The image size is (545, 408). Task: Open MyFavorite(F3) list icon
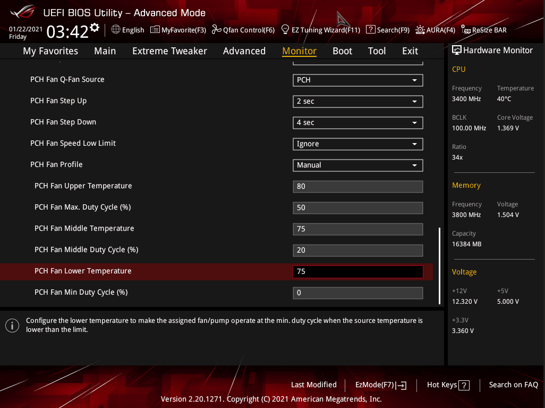(155, 30)
